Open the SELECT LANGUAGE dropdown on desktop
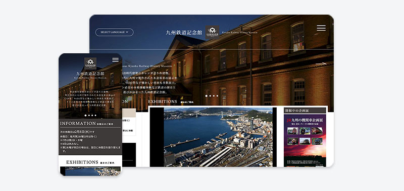 click(115, 32)
